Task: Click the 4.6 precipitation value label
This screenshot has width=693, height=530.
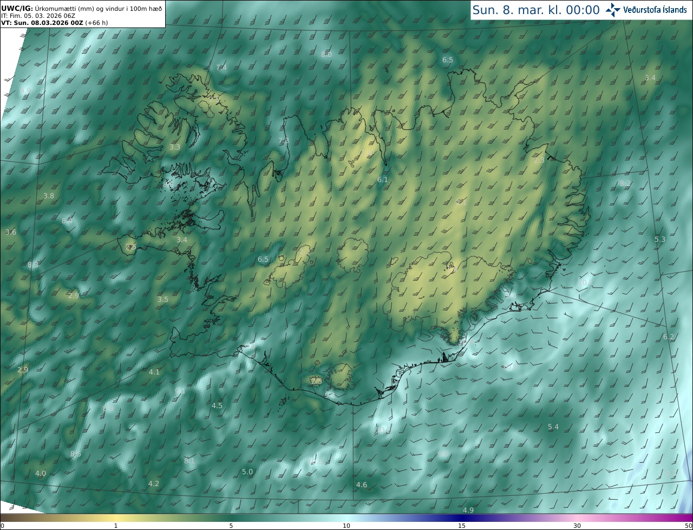Action: click(362, 484)
